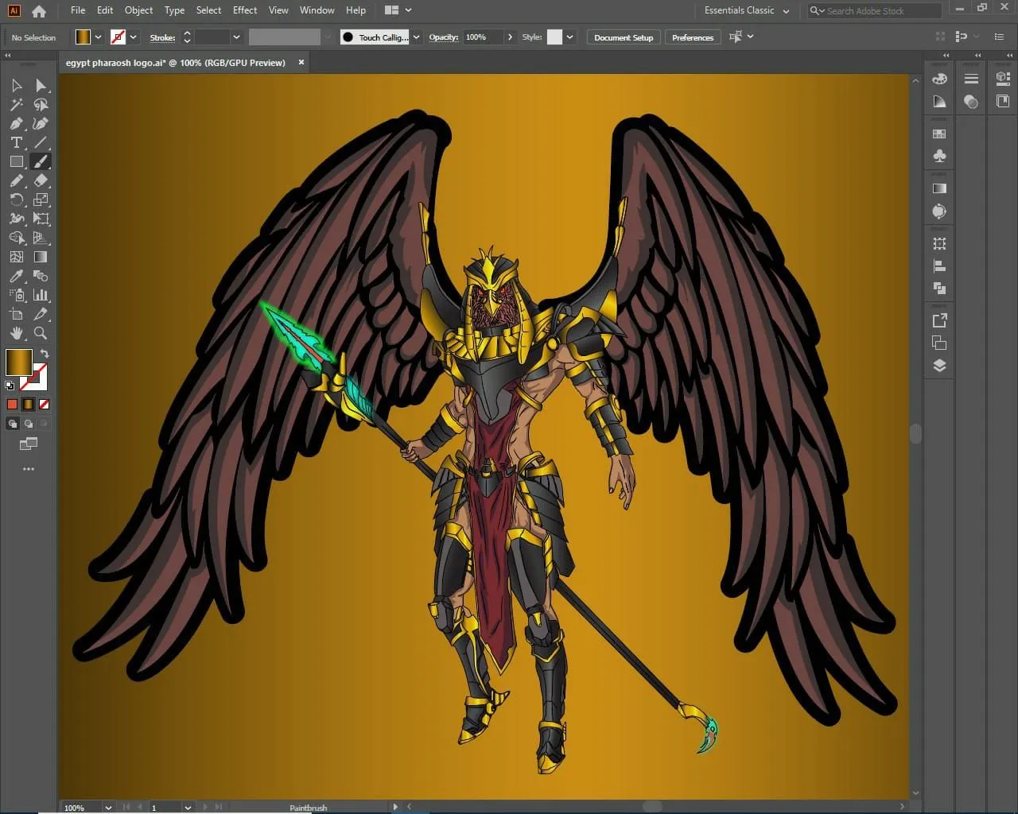Pick the Magic Wand tool
The height and width of the screenshot is (814, 1018).
pos(16,105)
